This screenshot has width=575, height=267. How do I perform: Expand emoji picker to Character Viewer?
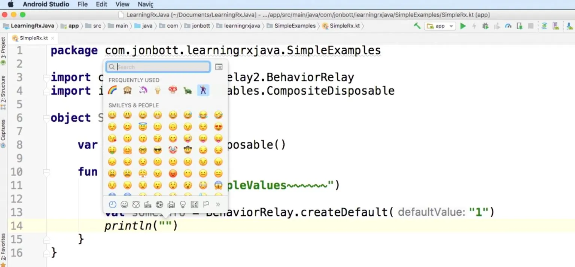click(219, 67)
